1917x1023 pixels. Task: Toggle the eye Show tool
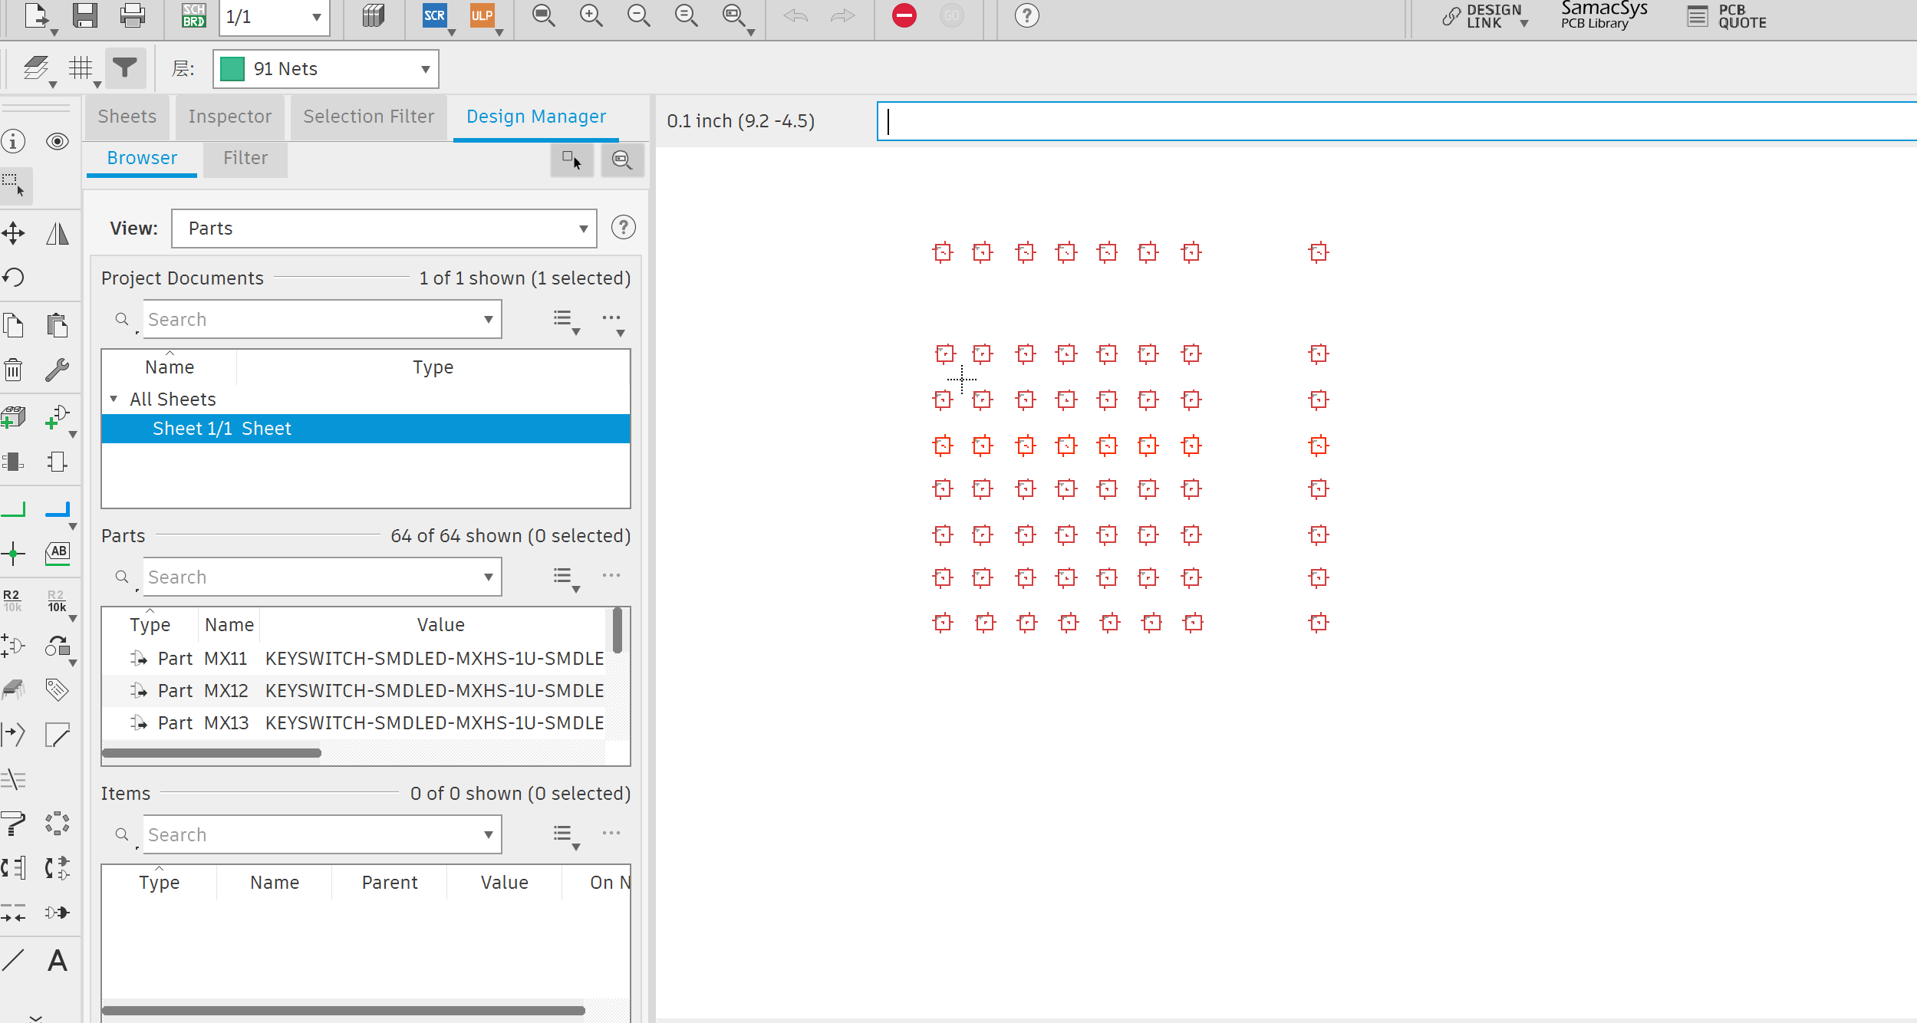click(x=58, y=141)
